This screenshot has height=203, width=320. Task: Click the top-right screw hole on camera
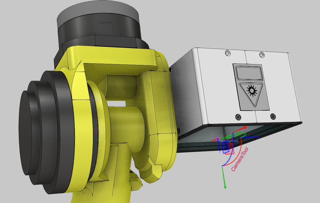262,55
